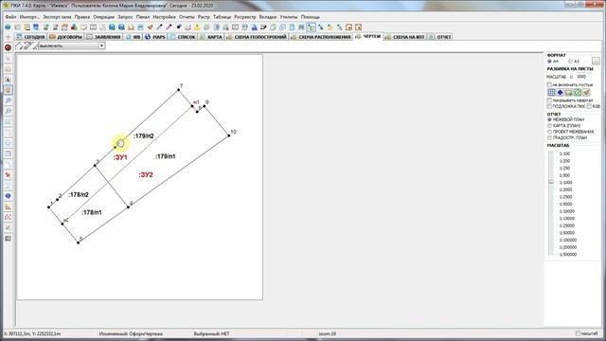Screen dimensions: 606x341
Task: Open the Файл menu
Action: click(10, 17)
